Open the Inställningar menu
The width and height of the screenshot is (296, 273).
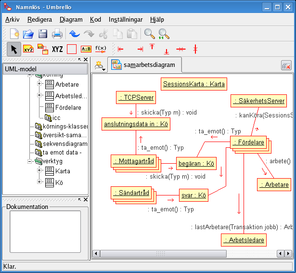[126, 19]
